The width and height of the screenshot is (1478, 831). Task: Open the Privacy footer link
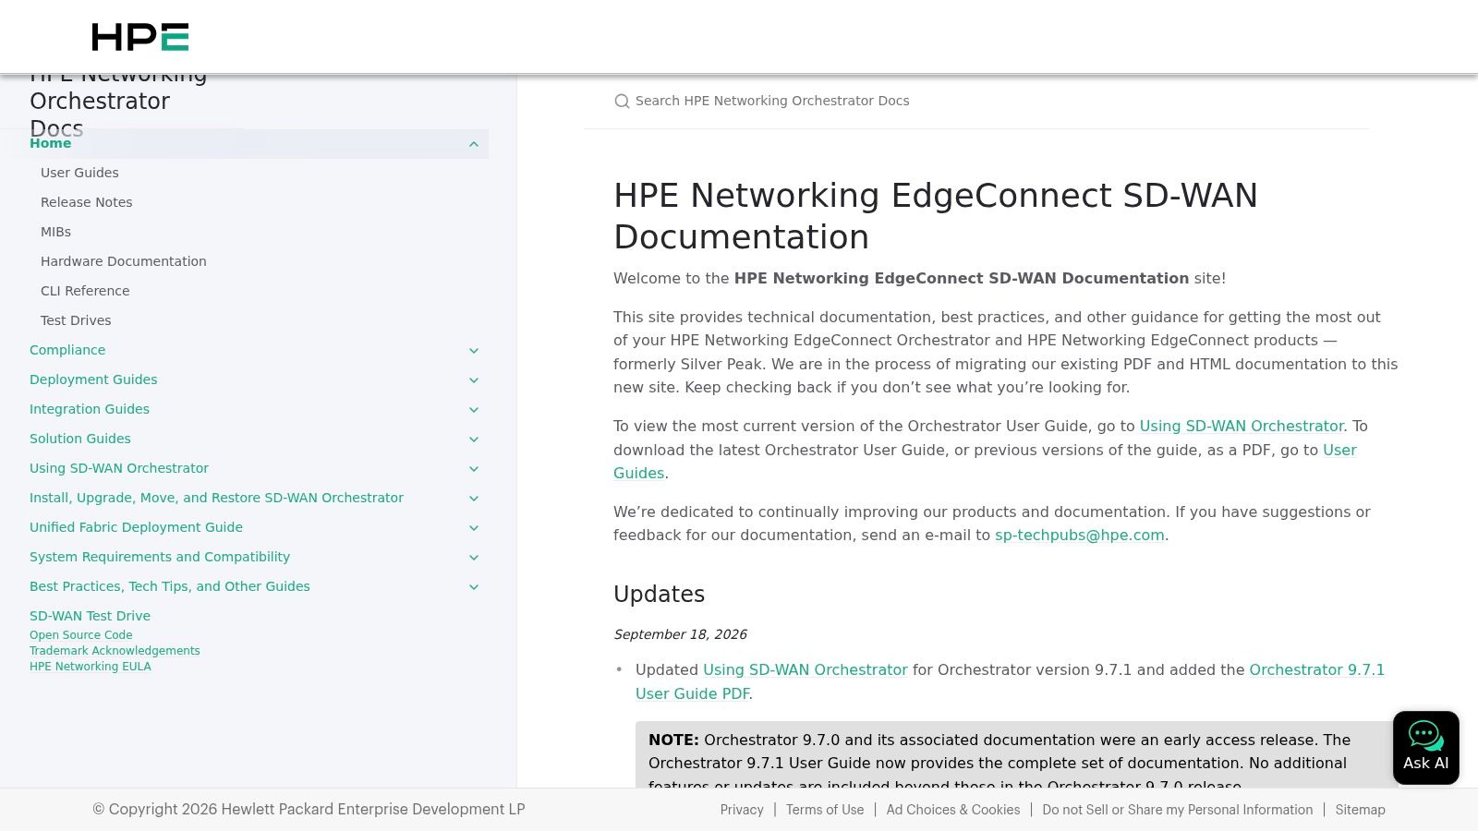(x=742, y=810)
